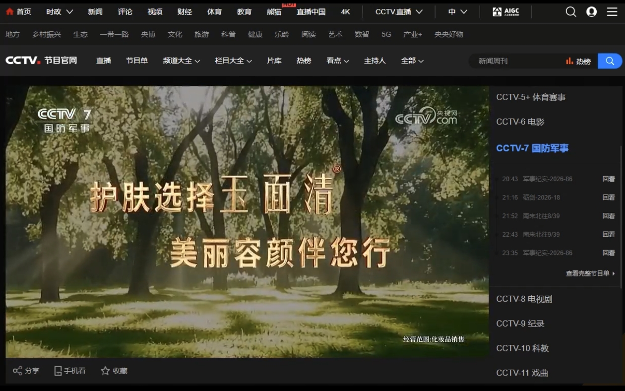Select CCTV-6 电影 channel
Screen dimensions: 625x391
pos(520,122)
